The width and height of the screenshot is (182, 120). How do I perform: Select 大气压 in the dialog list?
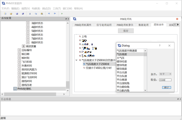click(121, 58)
